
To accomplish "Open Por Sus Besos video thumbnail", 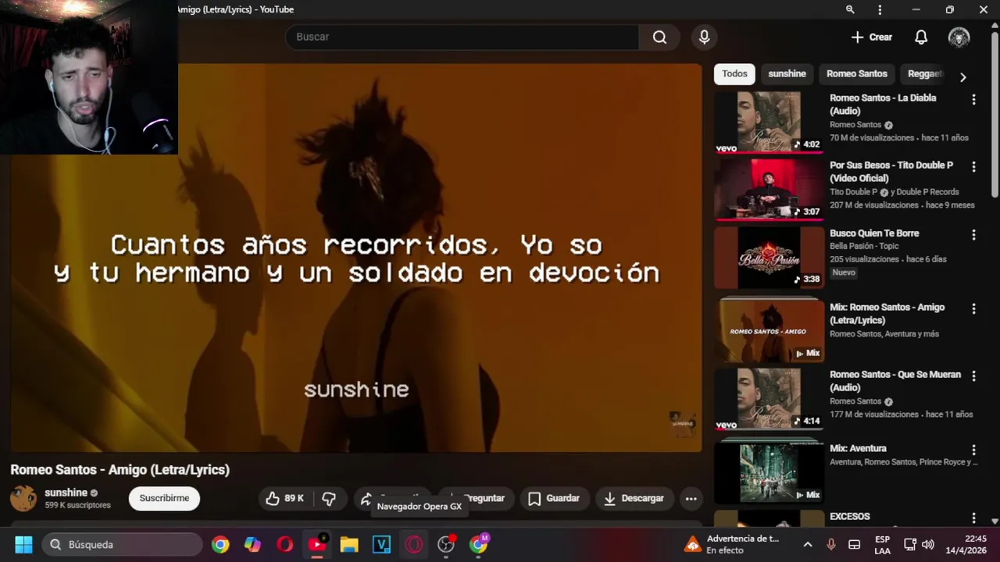I will tap(769, 189).
